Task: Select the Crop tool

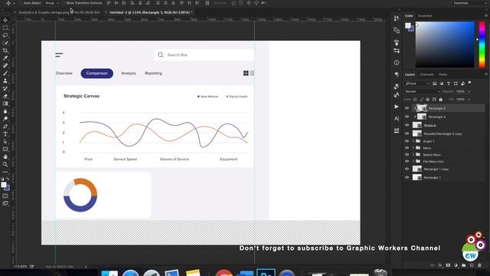Action: (x=5, y=51)
